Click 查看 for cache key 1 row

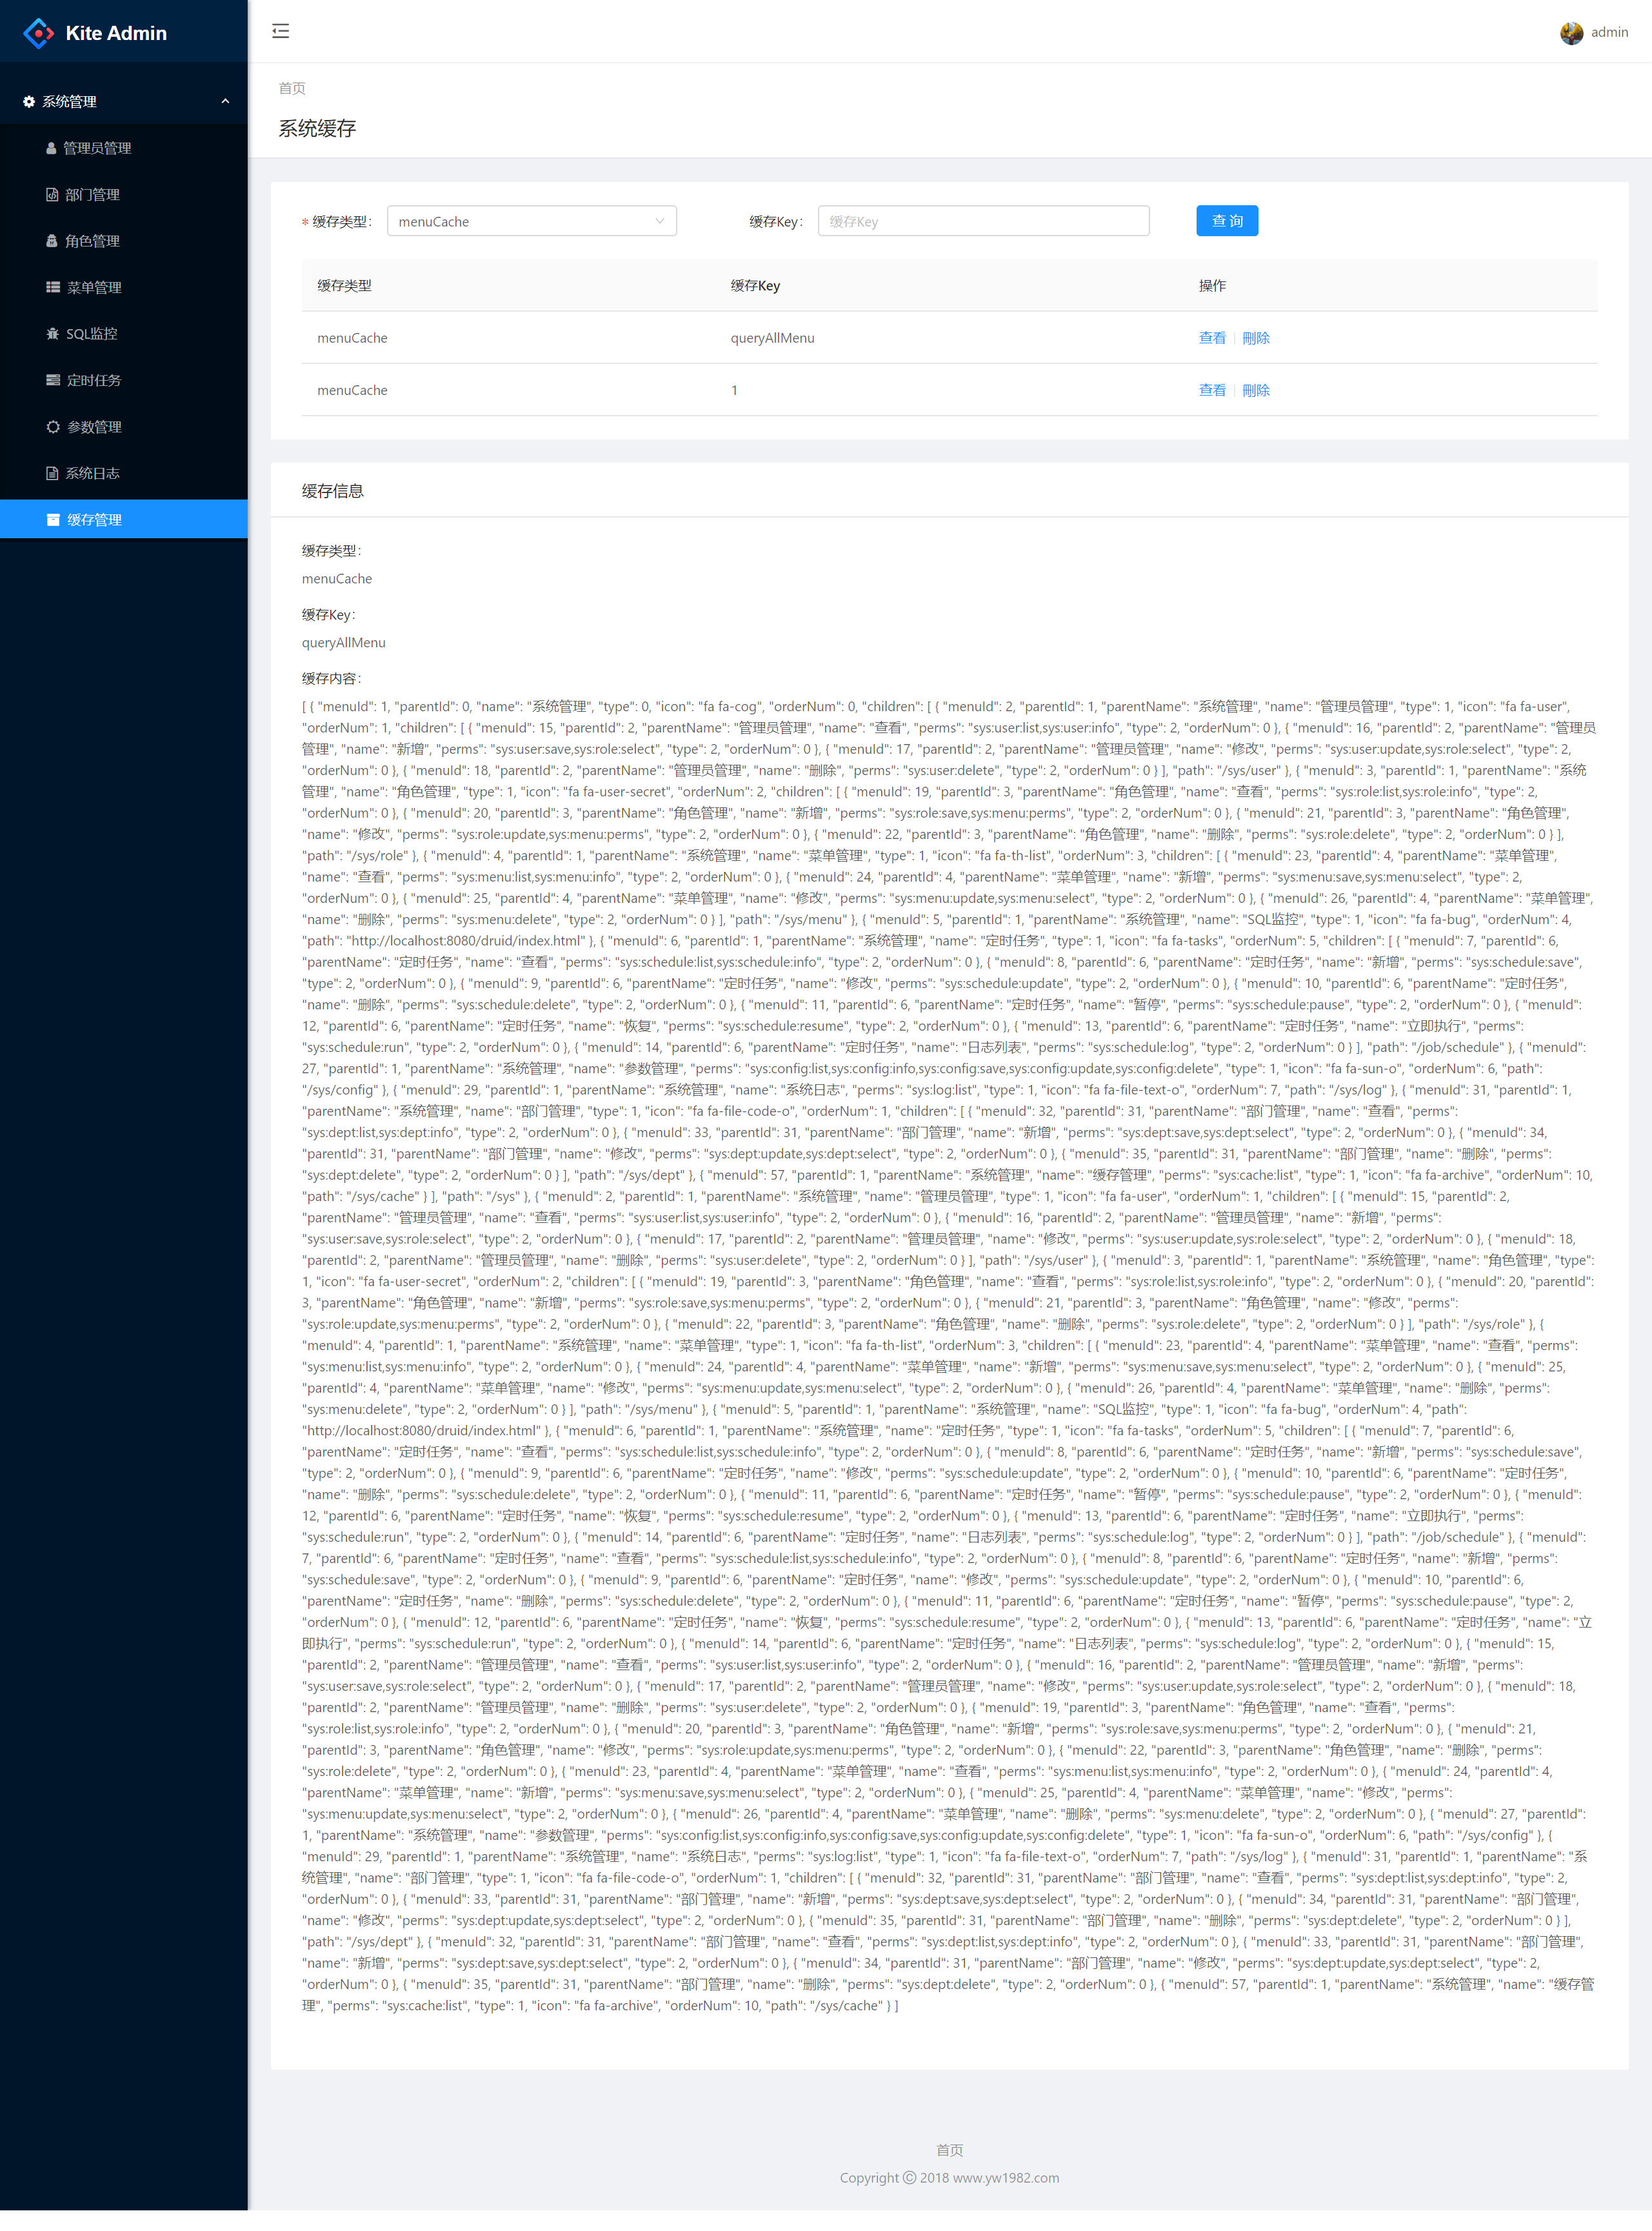pos(1212,390)
